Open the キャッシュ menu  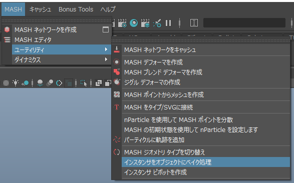tap(40, 9)
